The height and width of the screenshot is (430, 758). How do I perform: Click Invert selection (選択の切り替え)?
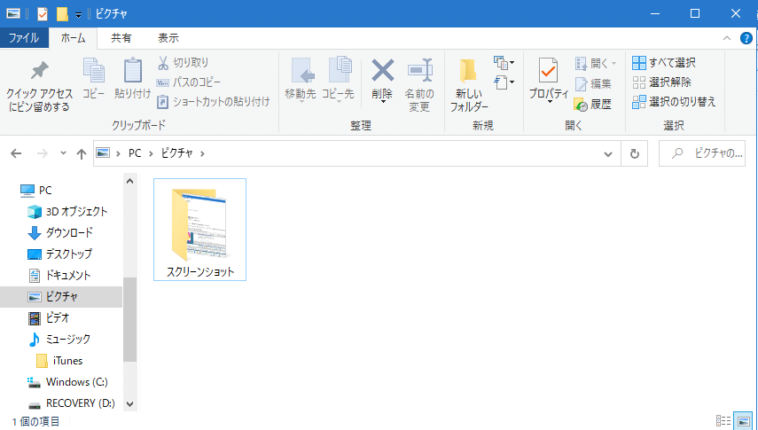click(x=674, y=102)
